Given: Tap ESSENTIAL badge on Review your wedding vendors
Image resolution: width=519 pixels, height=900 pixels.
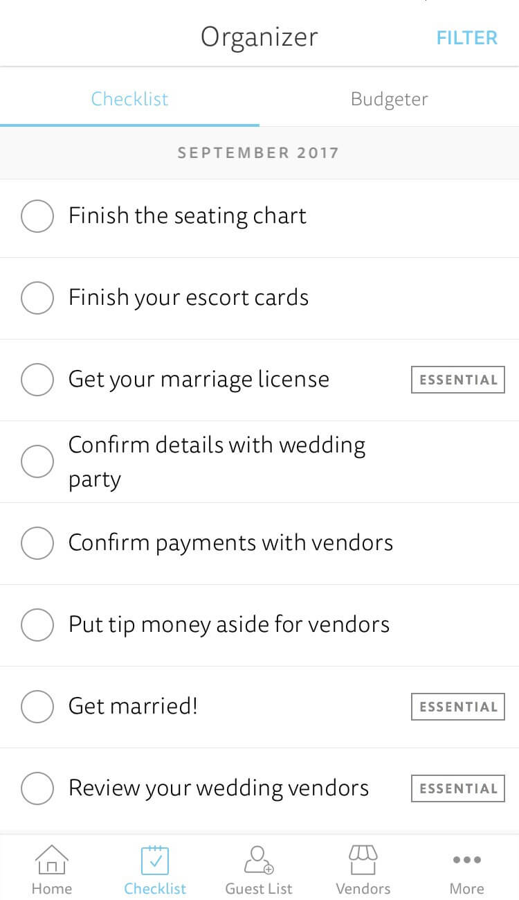Looking at the screenshot, I should coord(458,788).
